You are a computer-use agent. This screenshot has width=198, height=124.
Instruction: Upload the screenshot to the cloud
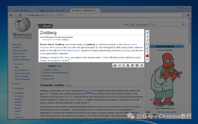point(115,65)
